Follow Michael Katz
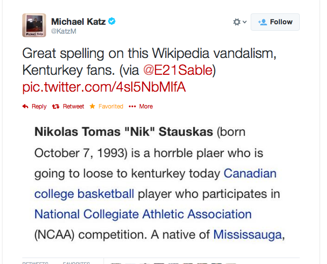 point(275,22)
